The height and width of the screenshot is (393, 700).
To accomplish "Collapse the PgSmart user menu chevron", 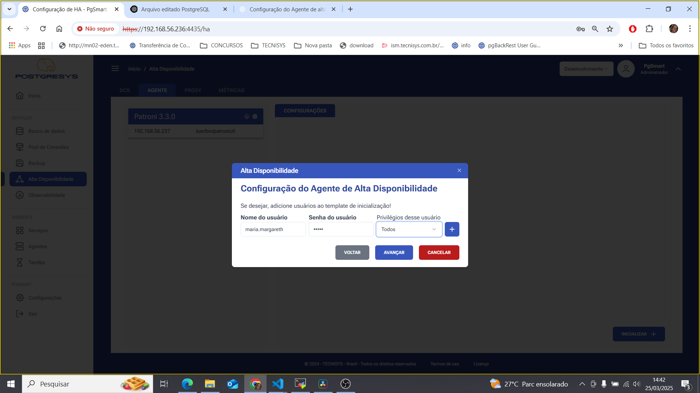I will (x=678, y=69).
